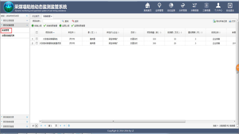The image size is (239, 134).
Task: Open 分析预测 chart icon
Action: tap(183, 6)
